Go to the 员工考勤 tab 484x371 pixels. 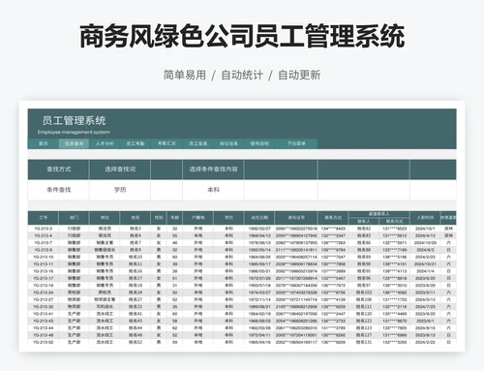[x=136, y=143]
